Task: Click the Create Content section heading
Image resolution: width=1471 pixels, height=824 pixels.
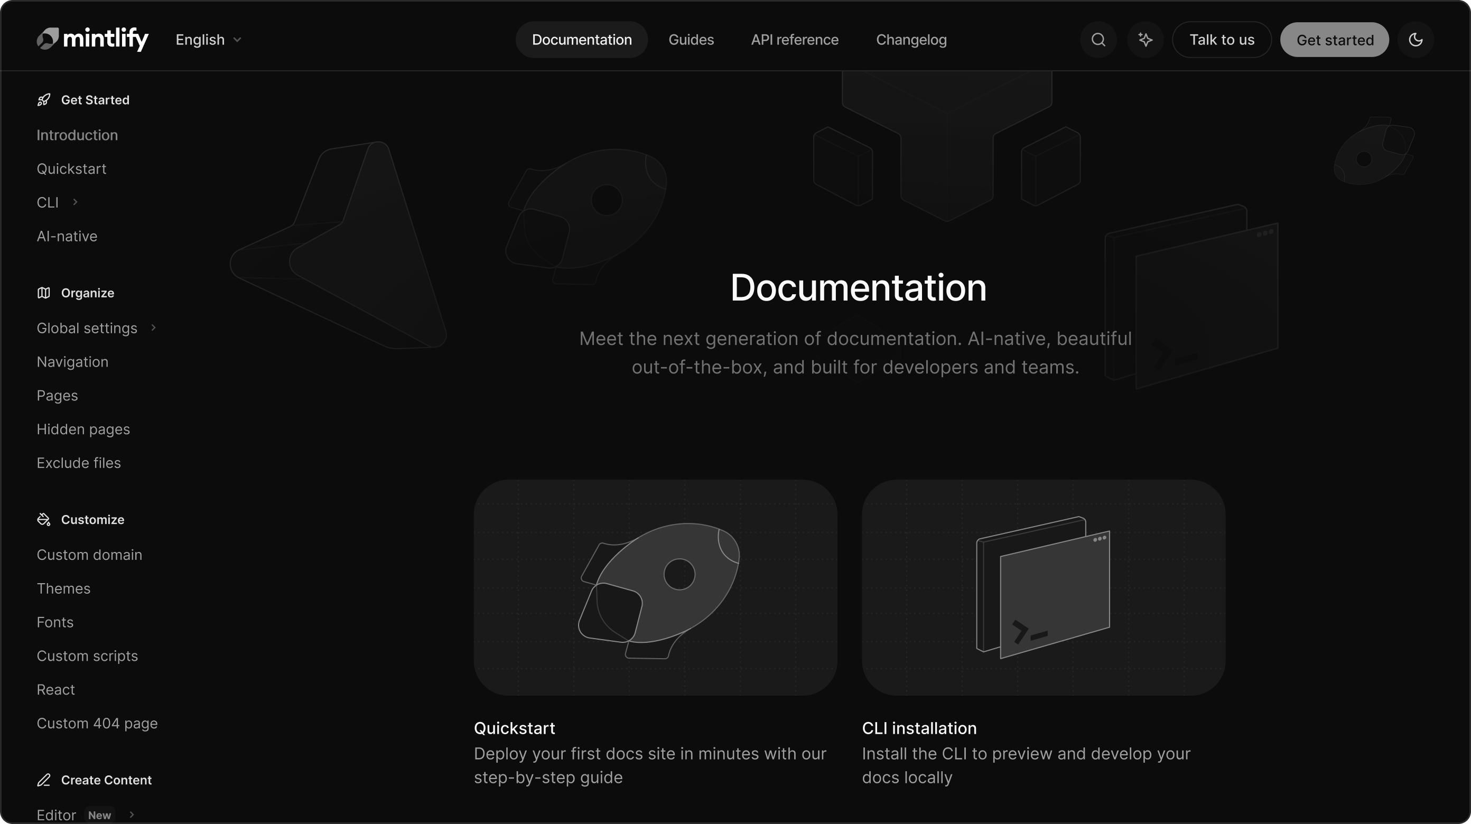Action: coord(106,780)
